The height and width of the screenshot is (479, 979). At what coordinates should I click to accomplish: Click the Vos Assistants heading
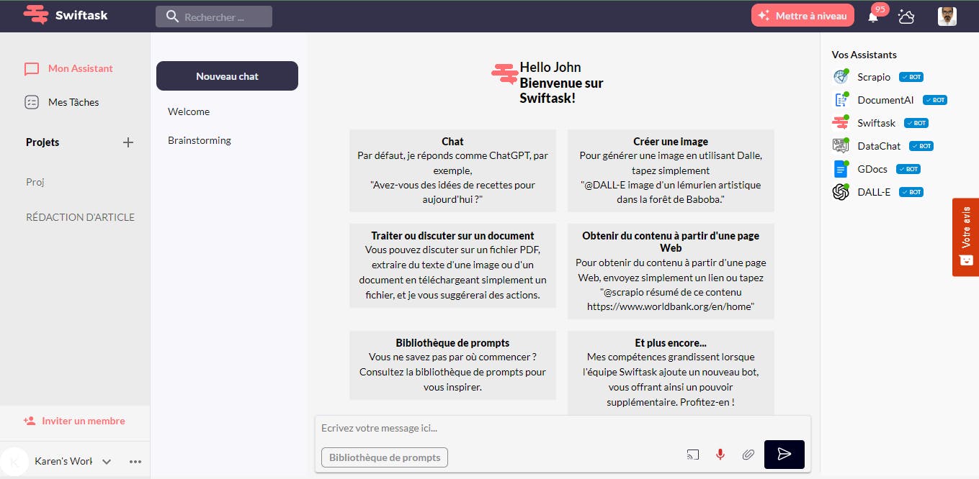(x=864, y=55)
